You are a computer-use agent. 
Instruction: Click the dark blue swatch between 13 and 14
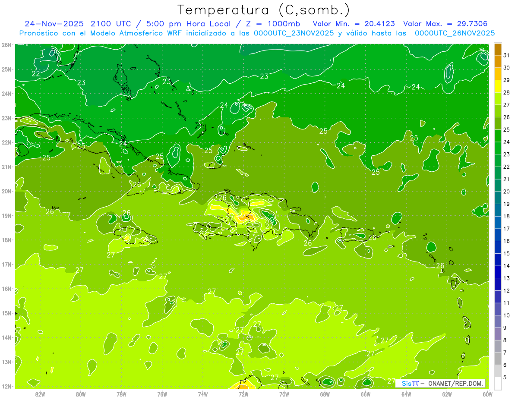pyautogui.click(x=498, y=272)
